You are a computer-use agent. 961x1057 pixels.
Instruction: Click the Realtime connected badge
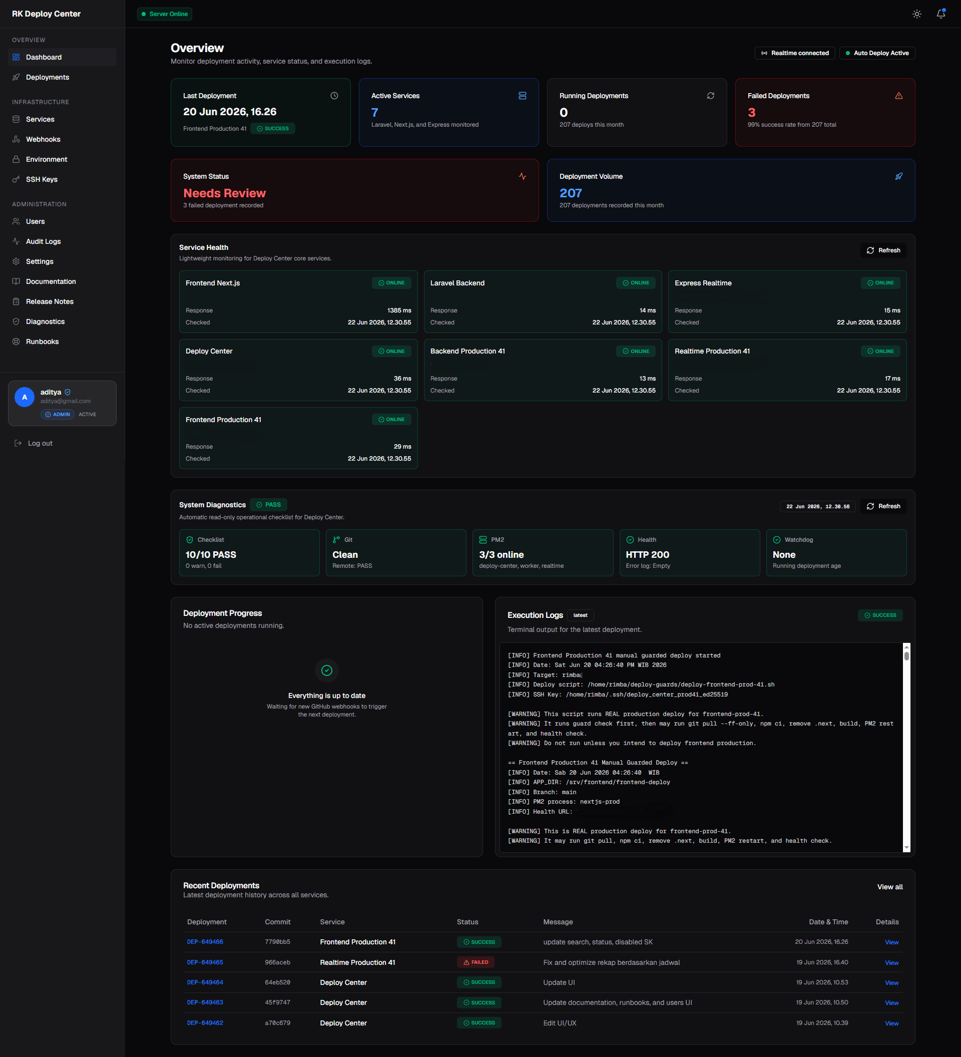(x=795, y=53)
